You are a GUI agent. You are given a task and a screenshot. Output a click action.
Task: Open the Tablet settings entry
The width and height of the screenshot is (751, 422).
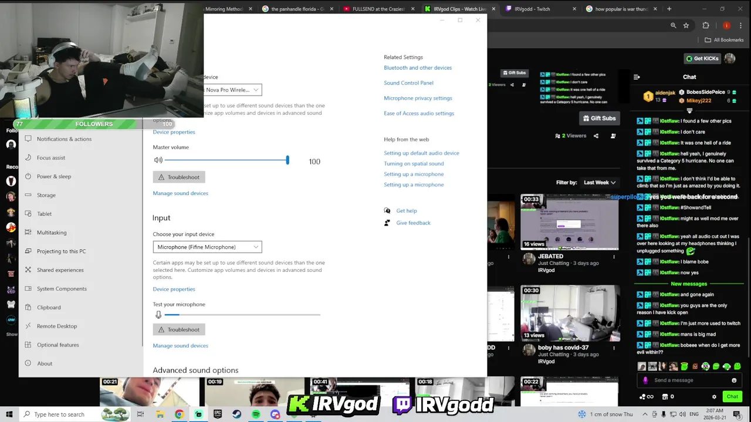81,214
